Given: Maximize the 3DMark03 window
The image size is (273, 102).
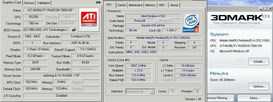Looking at the screenshot, I should 265,8.
